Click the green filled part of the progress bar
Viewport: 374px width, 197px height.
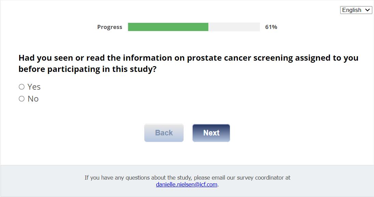168,27
